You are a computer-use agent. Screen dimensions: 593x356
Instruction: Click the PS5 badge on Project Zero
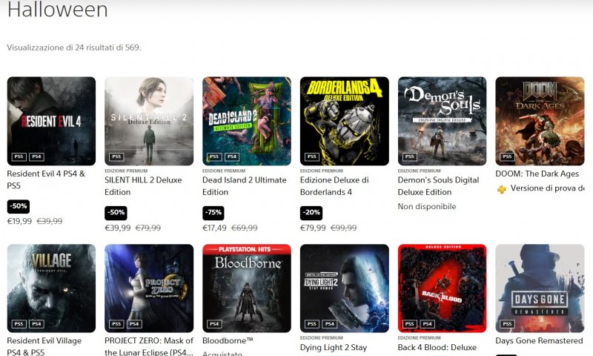pyautogui.click(x=116, y=324)
